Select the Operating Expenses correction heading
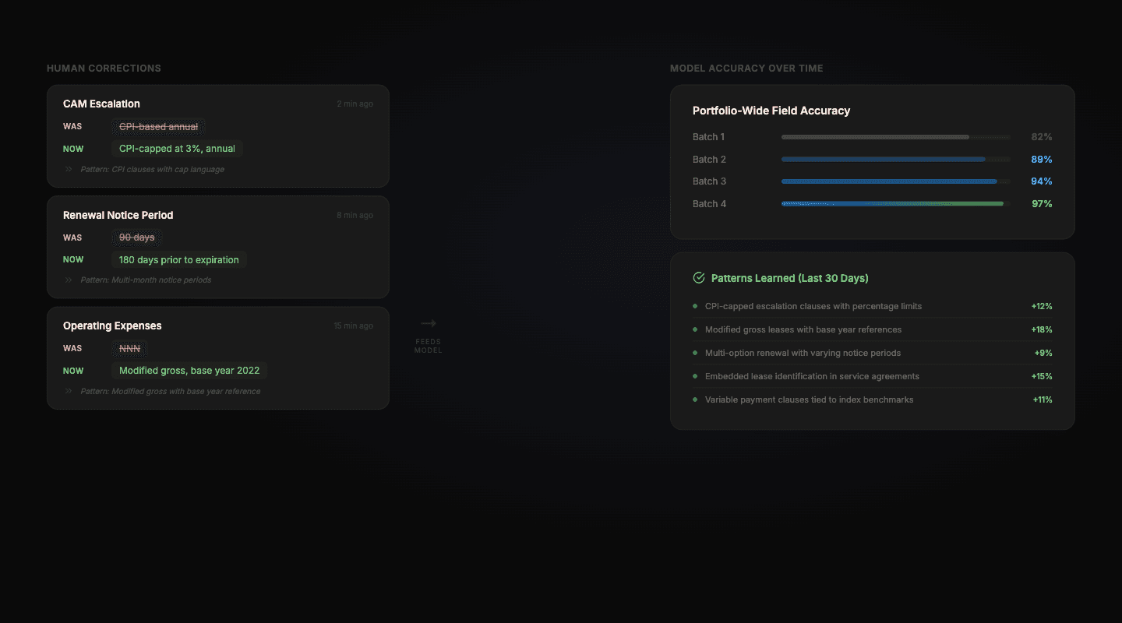Viewport: 1122px width, 623px height. coord(112,326)
